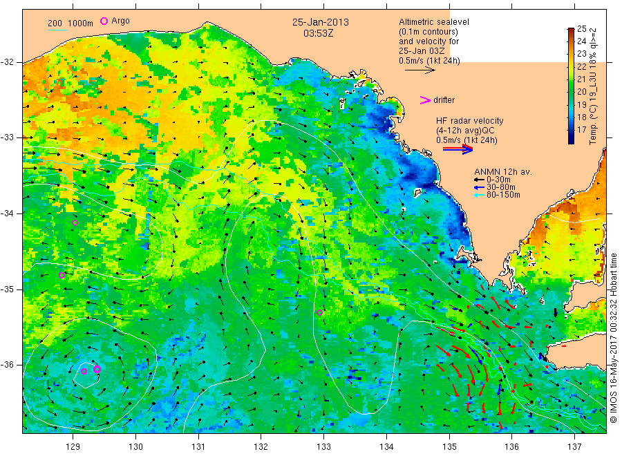622x456 pixels.
Task: Click the 132 longitude axis label
Action: tap(261, 447)
